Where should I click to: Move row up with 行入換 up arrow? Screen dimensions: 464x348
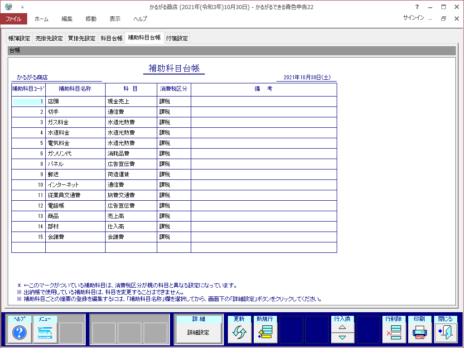pyautogui.click(x=343, y=327)
